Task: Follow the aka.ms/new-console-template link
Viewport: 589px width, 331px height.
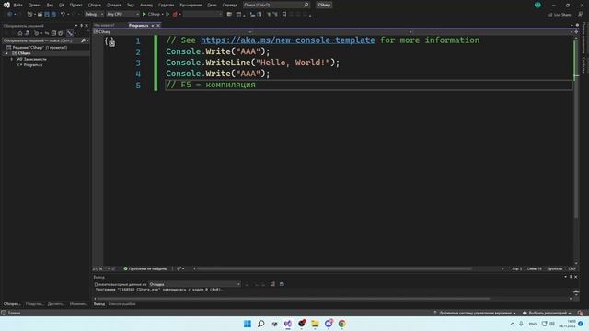Action: tap(288, 40)
